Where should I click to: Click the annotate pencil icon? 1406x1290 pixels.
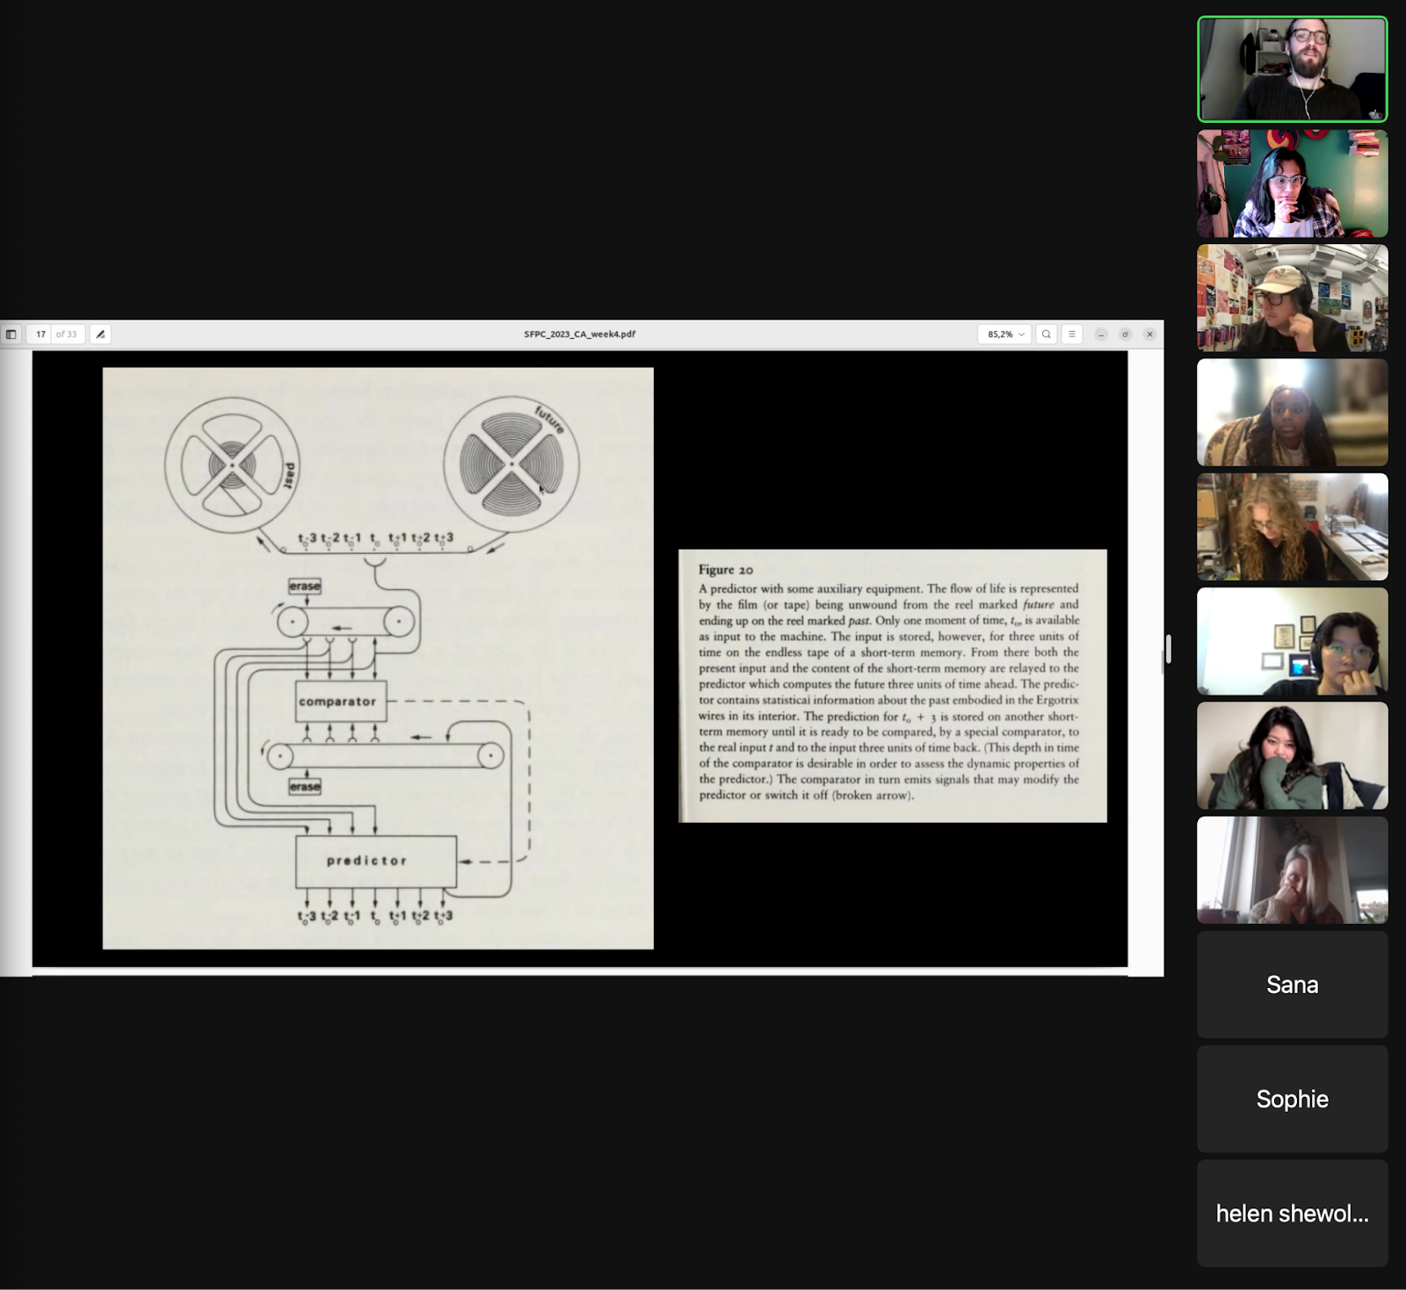click(100, 335)
